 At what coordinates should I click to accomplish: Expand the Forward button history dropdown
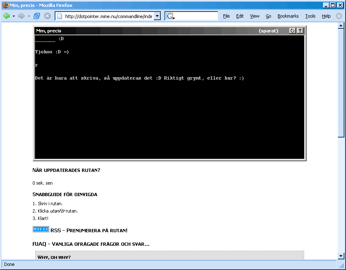pos(29,16)
